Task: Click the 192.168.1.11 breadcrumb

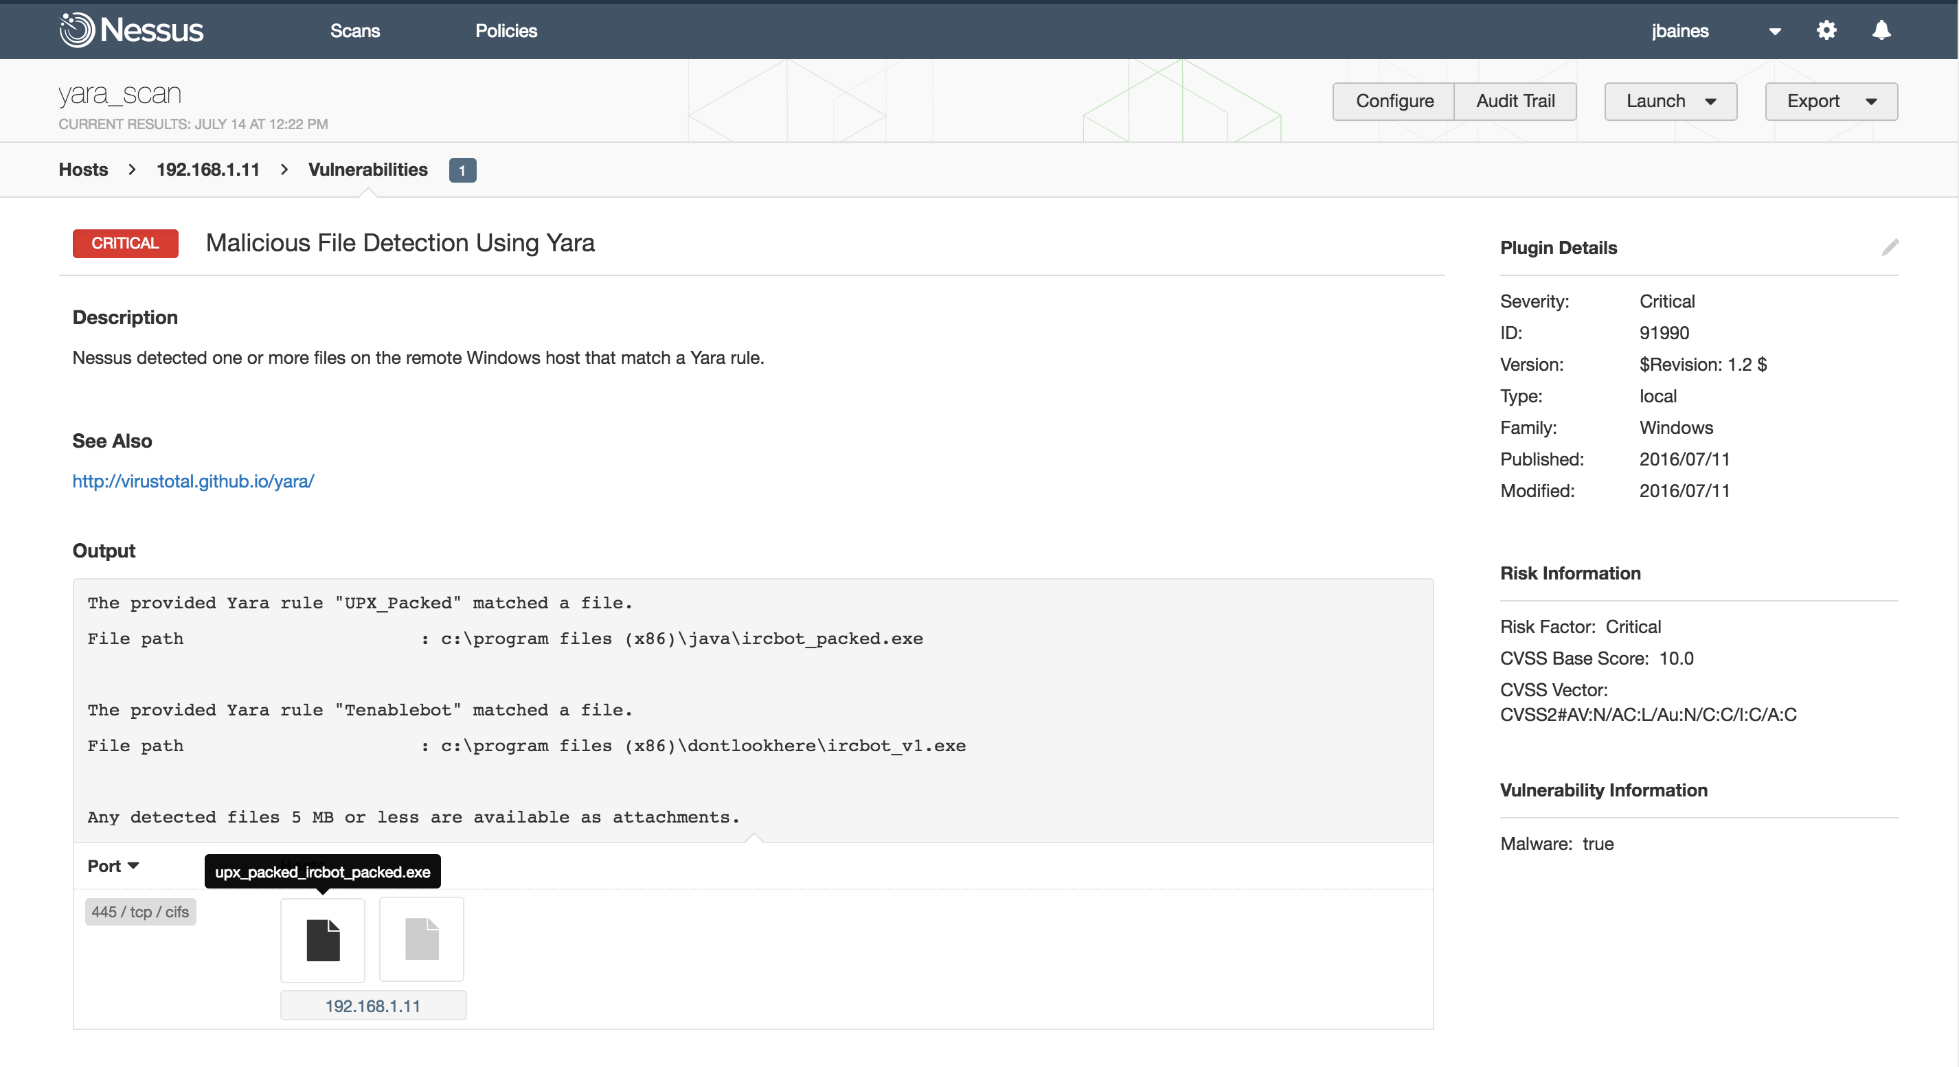Action: click(207, 169)
